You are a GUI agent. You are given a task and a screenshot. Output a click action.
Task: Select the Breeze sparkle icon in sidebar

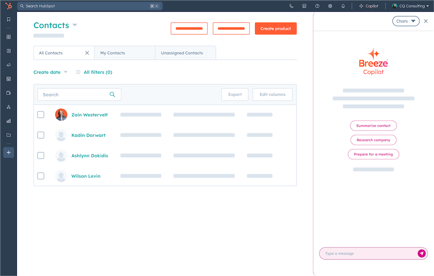9,152
